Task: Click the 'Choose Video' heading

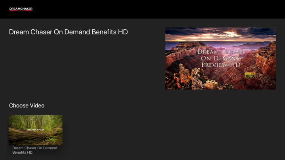Action: tap(27, 105)
